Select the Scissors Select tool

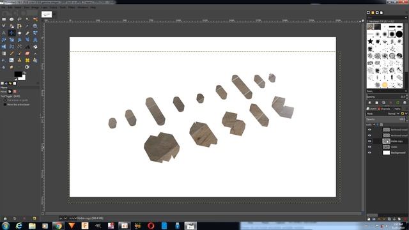[4, 26]
